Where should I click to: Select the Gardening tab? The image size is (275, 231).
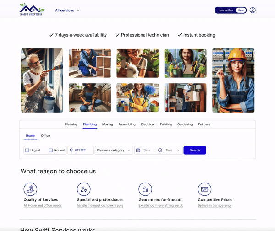pos(185,124)
